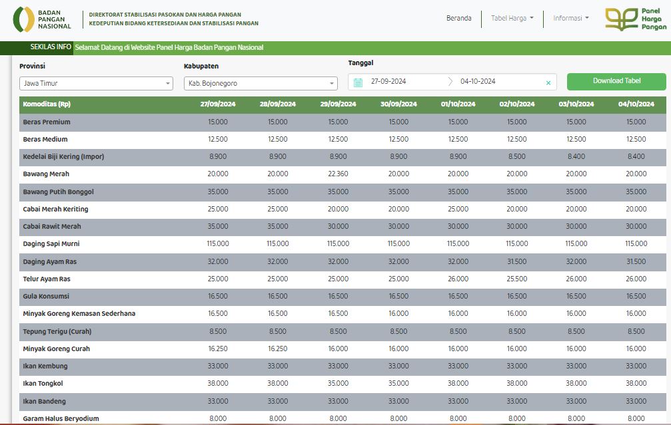The image size is (671, 425).
Task: Expand the Provinsi dropdown showing Jawa Timur
Action: 96,84
